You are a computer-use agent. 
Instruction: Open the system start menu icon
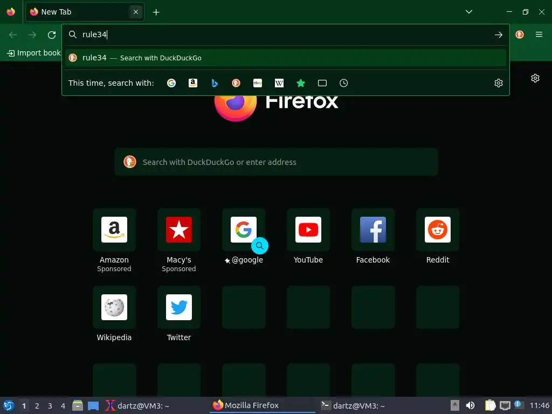[x=9, y=405]
